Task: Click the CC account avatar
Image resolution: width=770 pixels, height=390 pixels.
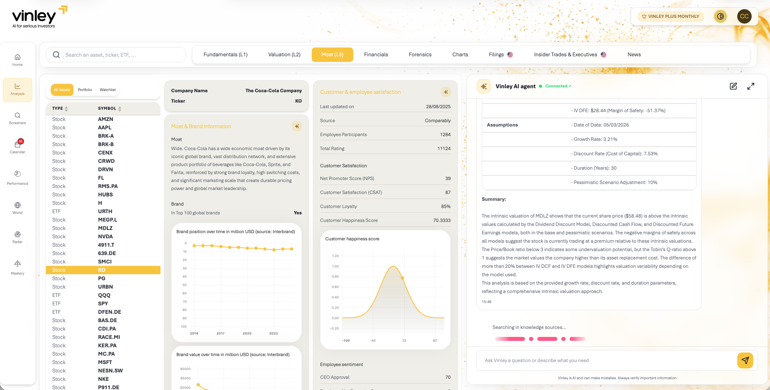Action: 744,16
